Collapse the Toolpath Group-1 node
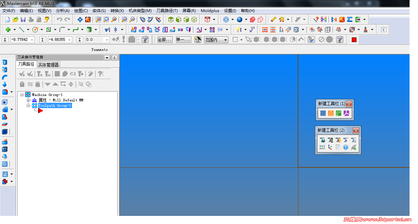418x224 pixels. click(28, 105)
